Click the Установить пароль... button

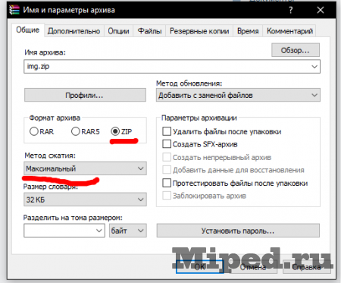238,231
